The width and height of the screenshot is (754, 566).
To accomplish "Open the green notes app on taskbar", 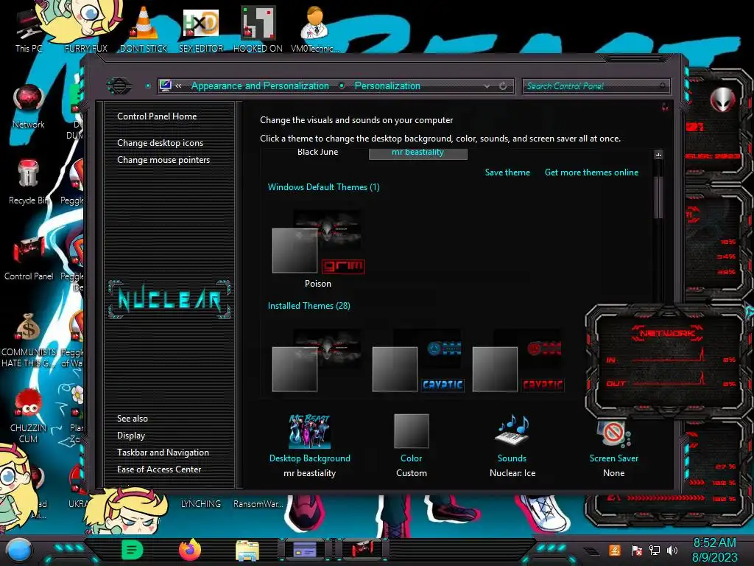I will [x=133, y=550].
